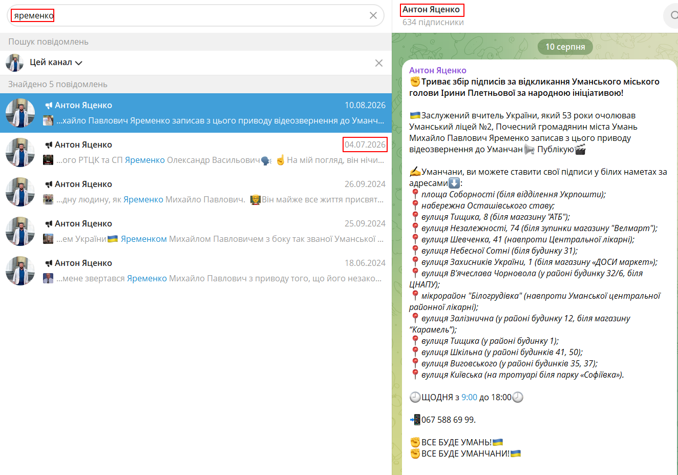Remove the "Цей канал" search filter
This screenshot has height=475, width=678.
pyautogui.click(x=379, y=63)
